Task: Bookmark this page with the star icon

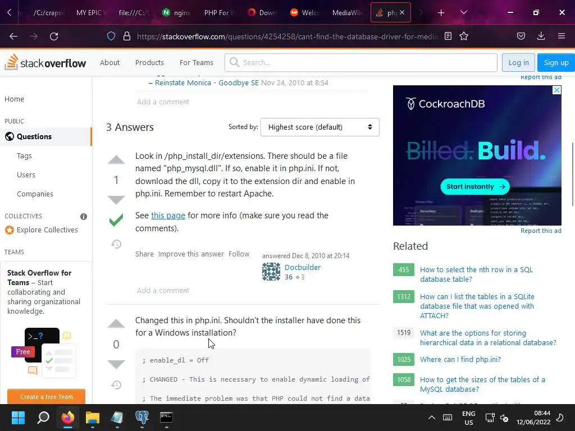Action: 464,36
